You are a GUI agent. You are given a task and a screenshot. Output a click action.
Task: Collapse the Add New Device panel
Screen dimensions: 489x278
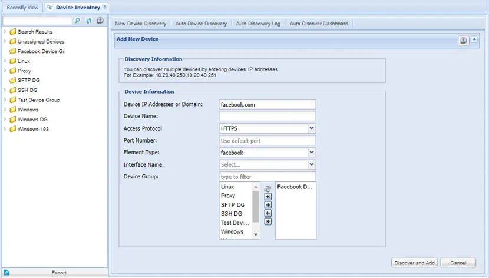474,39
